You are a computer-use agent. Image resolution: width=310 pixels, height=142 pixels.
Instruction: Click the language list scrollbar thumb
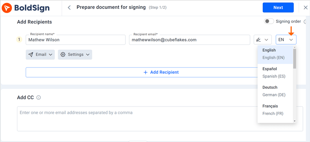294,59
